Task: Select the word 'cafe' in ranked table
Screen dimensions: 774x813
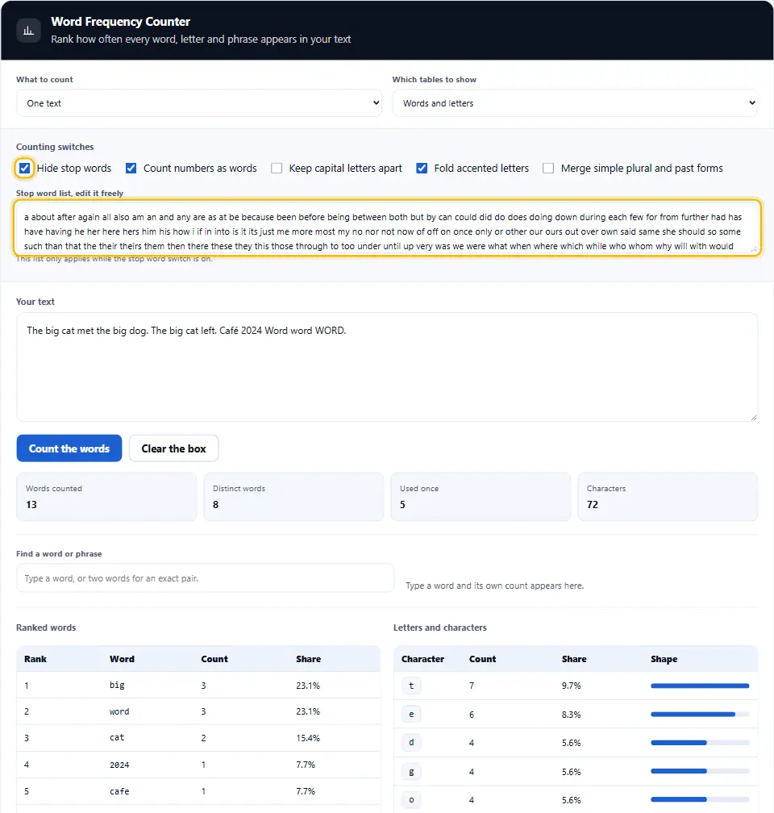Action: 119,792
